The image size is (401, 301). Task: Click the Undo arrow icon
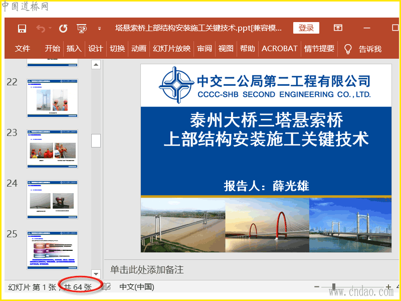pos(41,29)
